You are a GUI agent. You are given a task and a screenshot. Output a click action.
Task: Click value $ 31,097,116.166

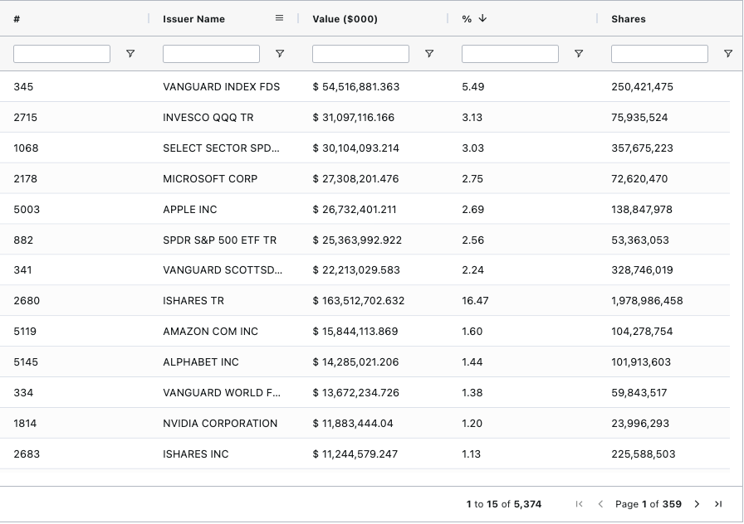point(354,118)
